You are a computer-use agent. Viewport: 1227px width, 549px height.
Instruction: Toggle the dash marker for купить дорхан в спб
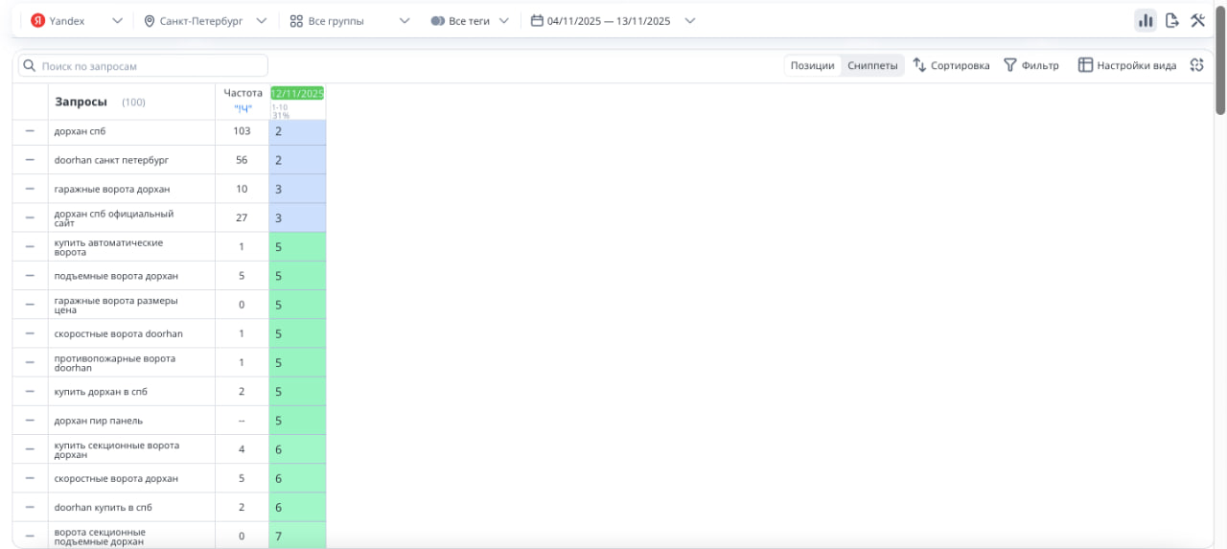(x=30, y=392)
